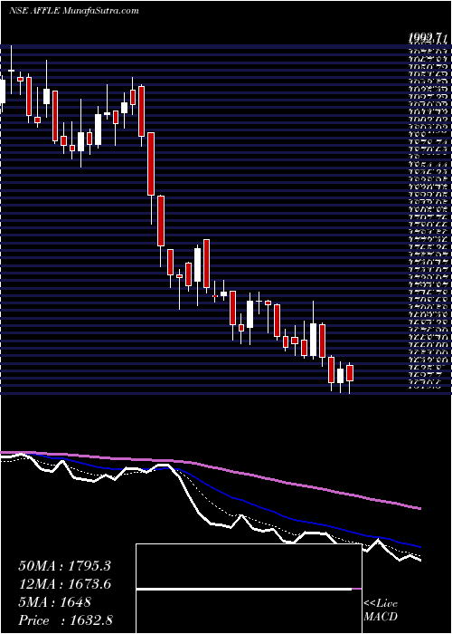Select the '50MA : 1795.3' value
The image size is (452, 634).
[64, 566]
